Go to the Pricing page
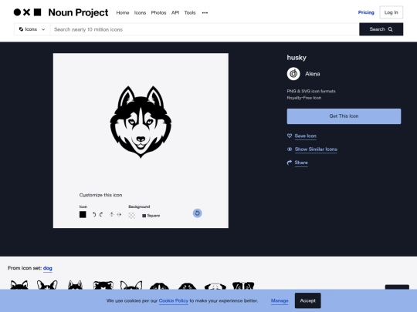Screen dimensions: 417x312 (366, 12)
